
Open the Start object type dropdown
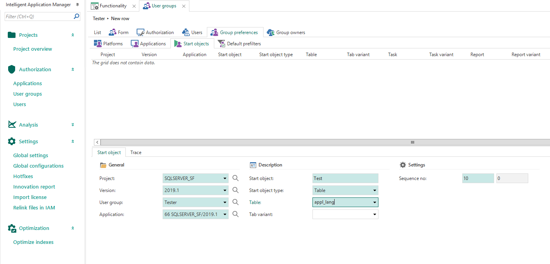click(375, 190)
